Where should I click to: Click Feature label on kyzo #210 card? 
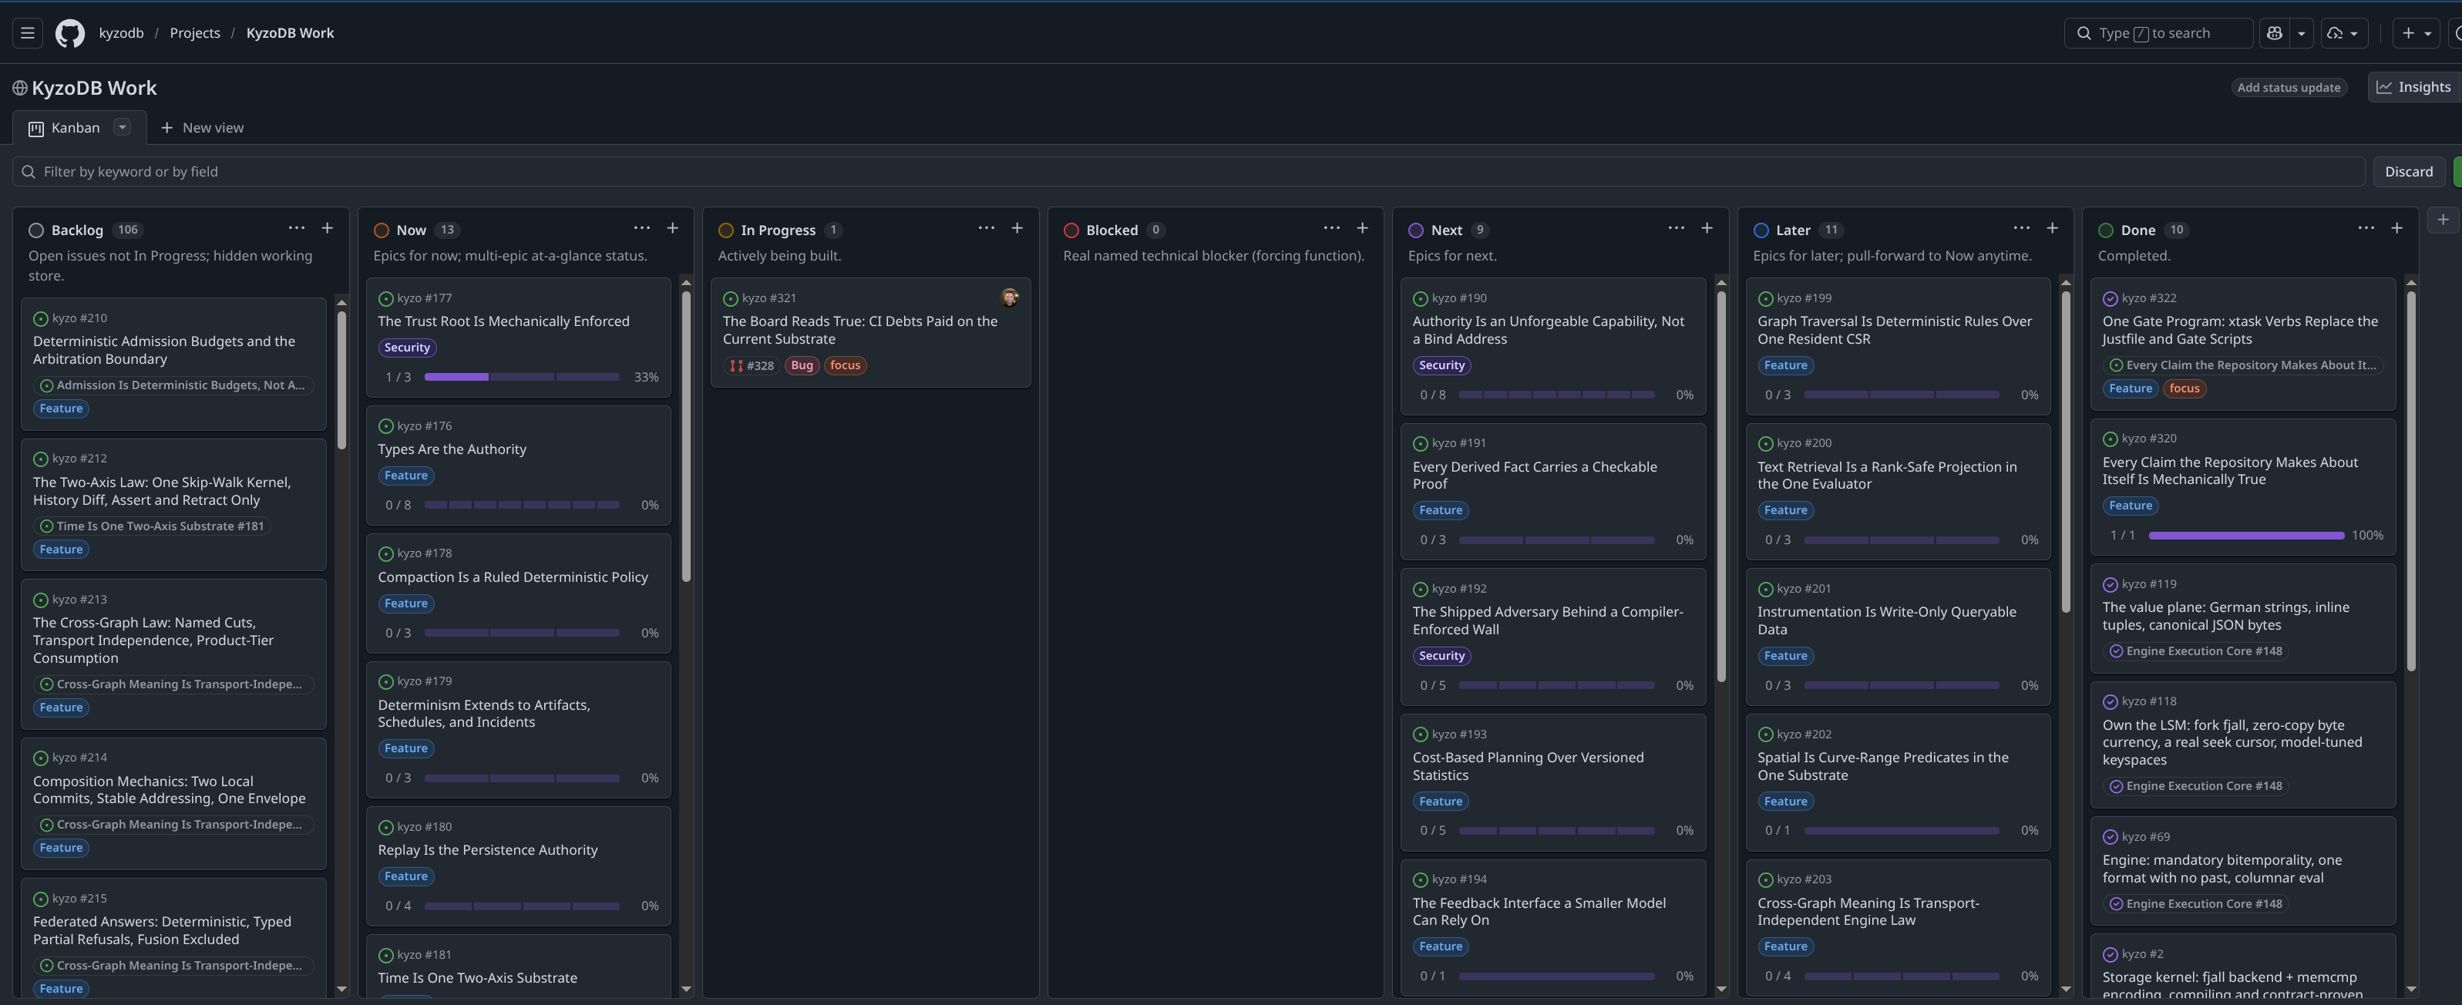click(x=61, y=409)
